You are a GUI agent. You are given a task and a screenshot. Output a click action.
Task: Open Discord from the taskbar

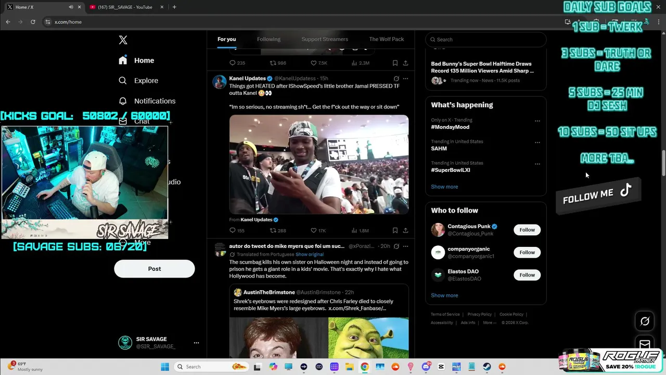(426, 367)
